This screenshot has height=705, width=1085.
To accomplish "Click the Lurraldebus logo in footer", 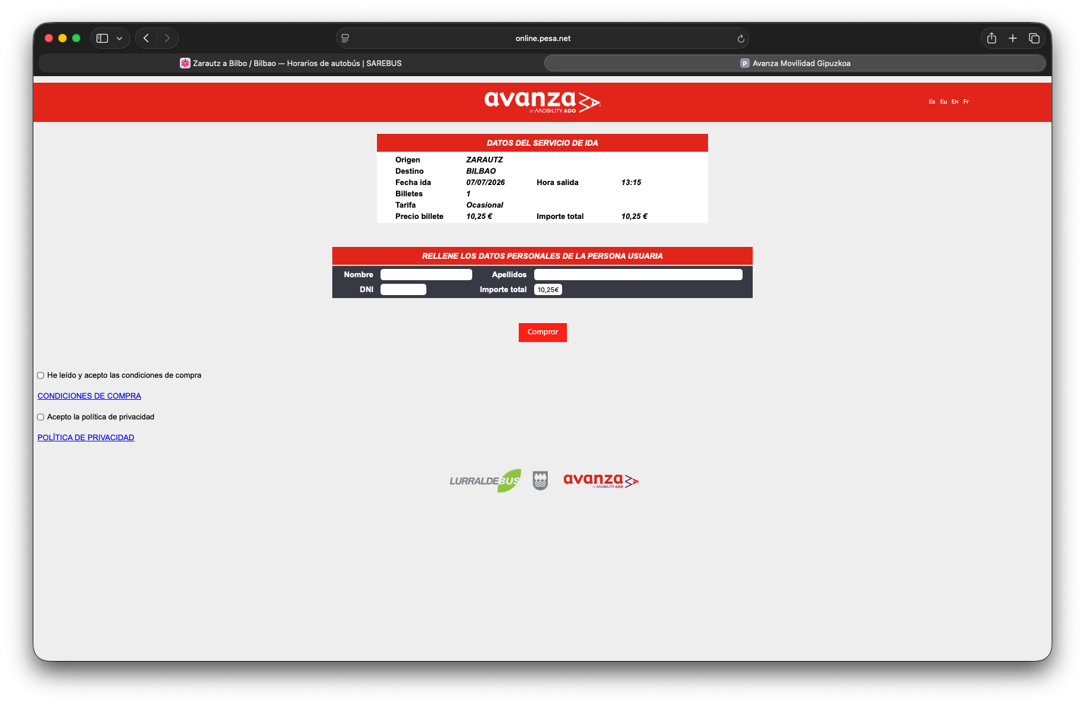I will click(485, 481).
